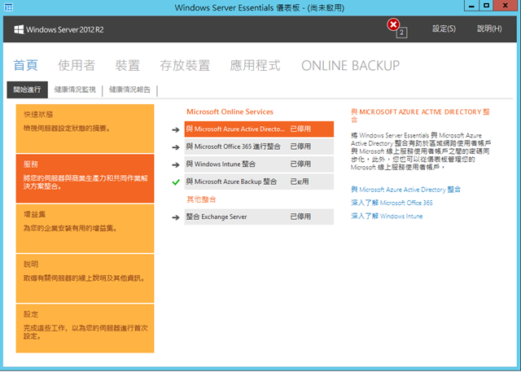Select the 開始進行 sub-tab

click(x=27, y=90)
